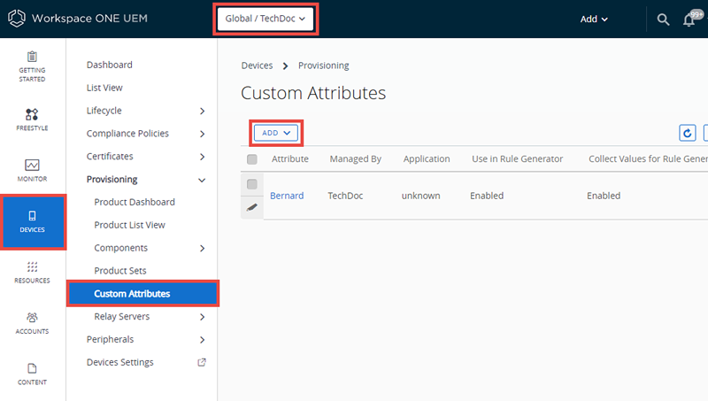Click the Workspace ONE UEM logo icon
708x401 pixels.
tap(17, 19)
